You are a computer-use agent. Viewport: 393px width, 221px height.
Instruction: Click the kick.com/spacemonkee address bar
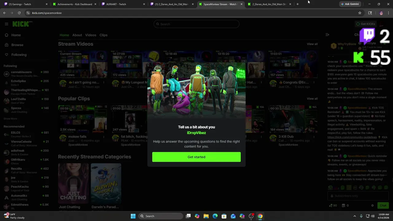(190, 13)
